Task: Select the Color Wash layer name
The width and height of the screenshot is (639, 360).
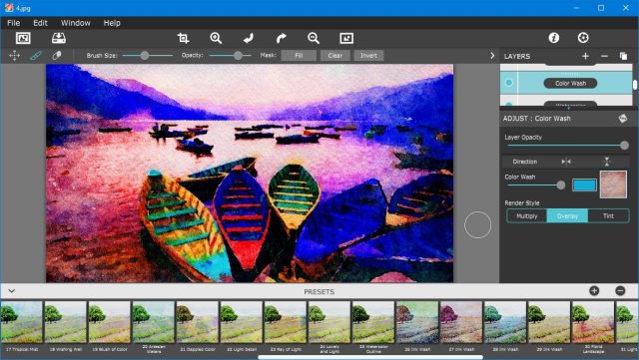Action: pyautogui.click(x=570, y=83)
